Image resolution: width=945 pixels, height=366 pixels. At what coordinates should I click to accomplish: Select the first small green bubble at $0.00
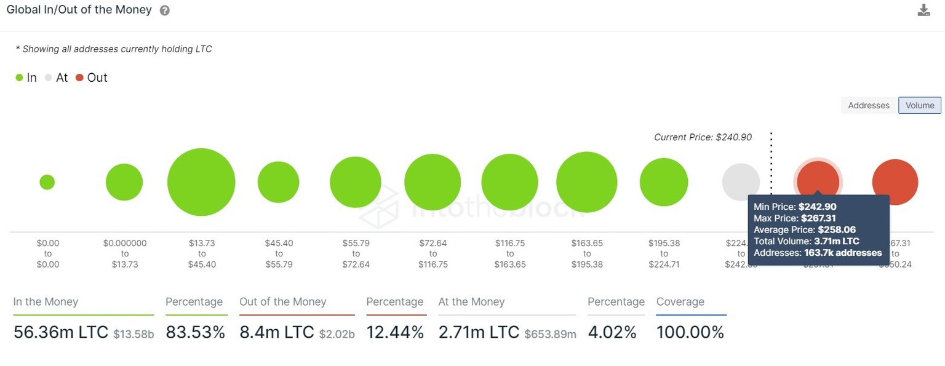pyautogui.click(x=47, y=182)
